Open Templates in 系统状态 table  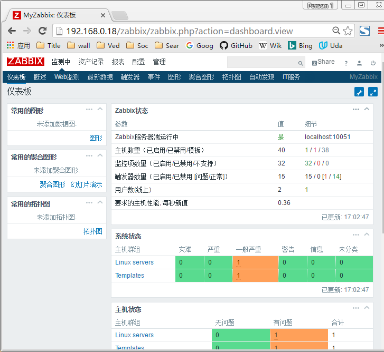(129, 276)
